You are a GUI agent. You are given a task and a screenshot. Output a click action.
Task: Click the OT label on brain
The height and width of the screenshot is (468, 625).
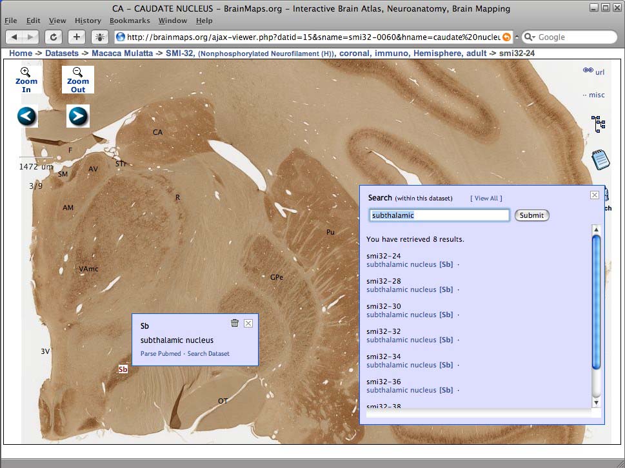(223, 401)
